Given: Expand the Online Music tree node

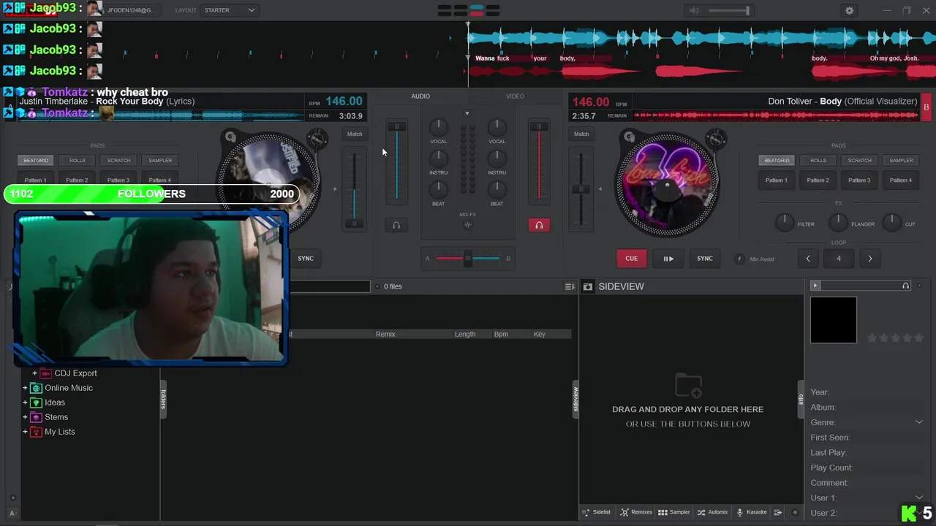Looking at the screenshot, I should (25, 388).
